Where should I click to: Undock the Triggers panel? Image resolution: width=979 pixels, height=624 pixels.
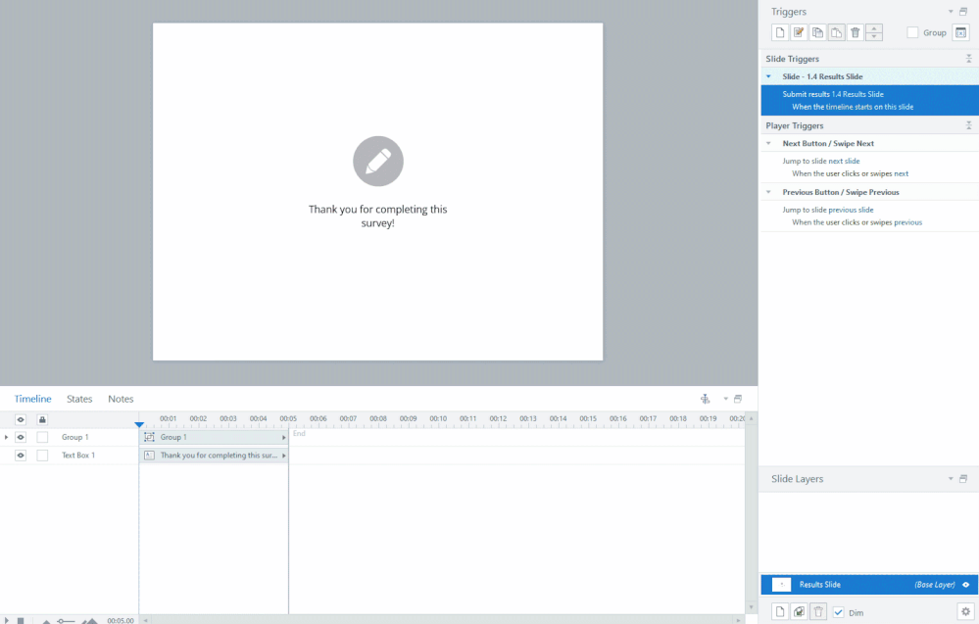pyautogui.click(x=963, y=12)
